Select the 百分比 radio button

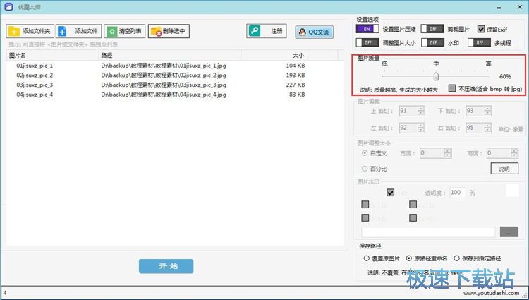pyautogui.click(x=365, y=169)
